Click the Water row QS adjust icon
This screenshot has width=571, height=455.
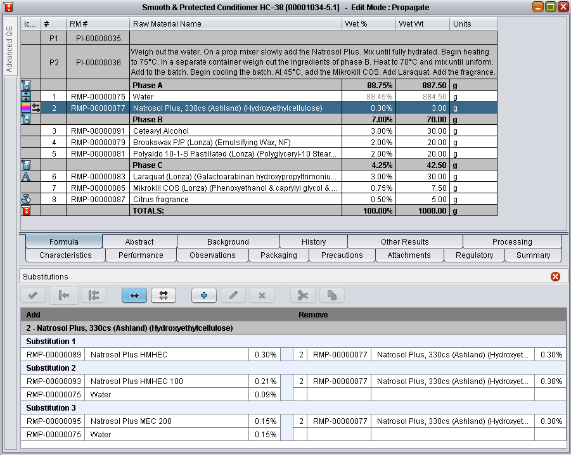point(26,96)
